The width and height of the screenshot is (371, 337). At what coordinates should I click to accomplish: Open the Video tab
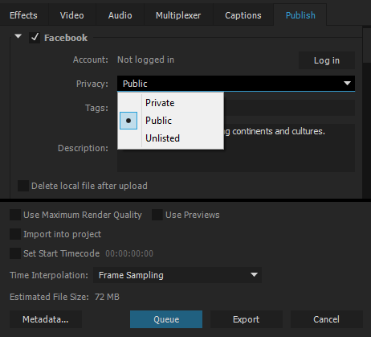[71, 15]
